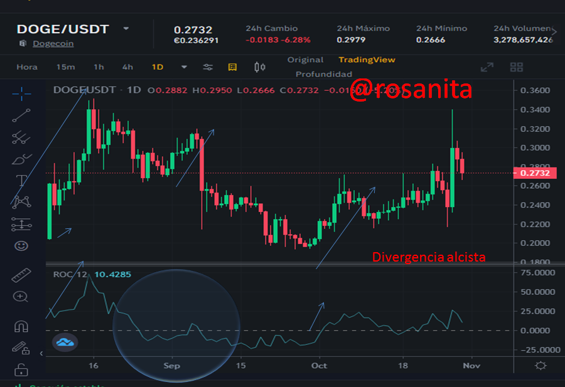Switch to the TradingView chart view
The width and height of the screenshot is (565, 387).
[367, 60]
